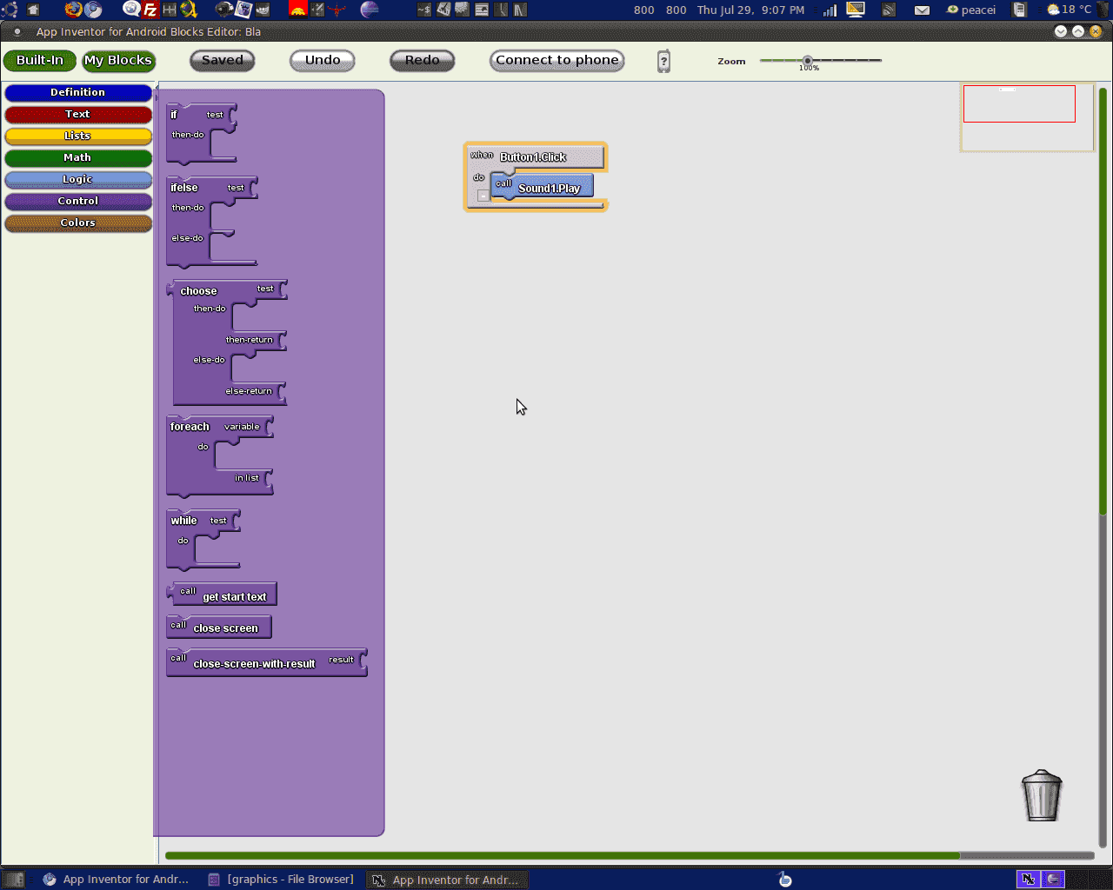Click the horizontal workspace scrollbar
The image size is (1113, 890).
pyautogui.click(x=563, y=855)
